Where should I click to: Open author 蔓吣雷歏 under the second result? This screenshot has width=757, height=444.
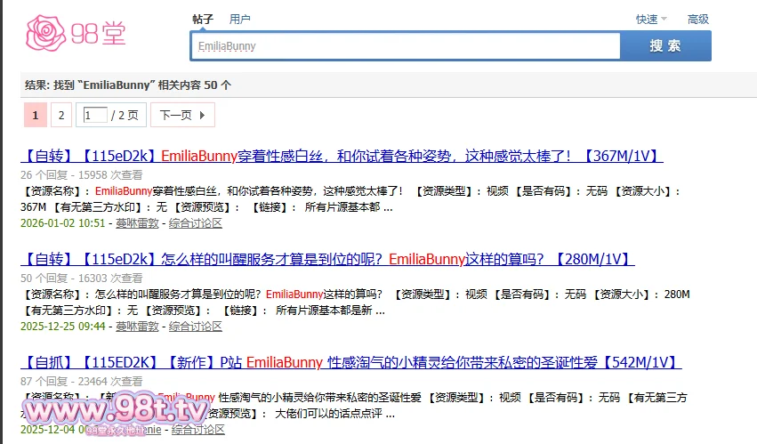click(x=137, y=327)
